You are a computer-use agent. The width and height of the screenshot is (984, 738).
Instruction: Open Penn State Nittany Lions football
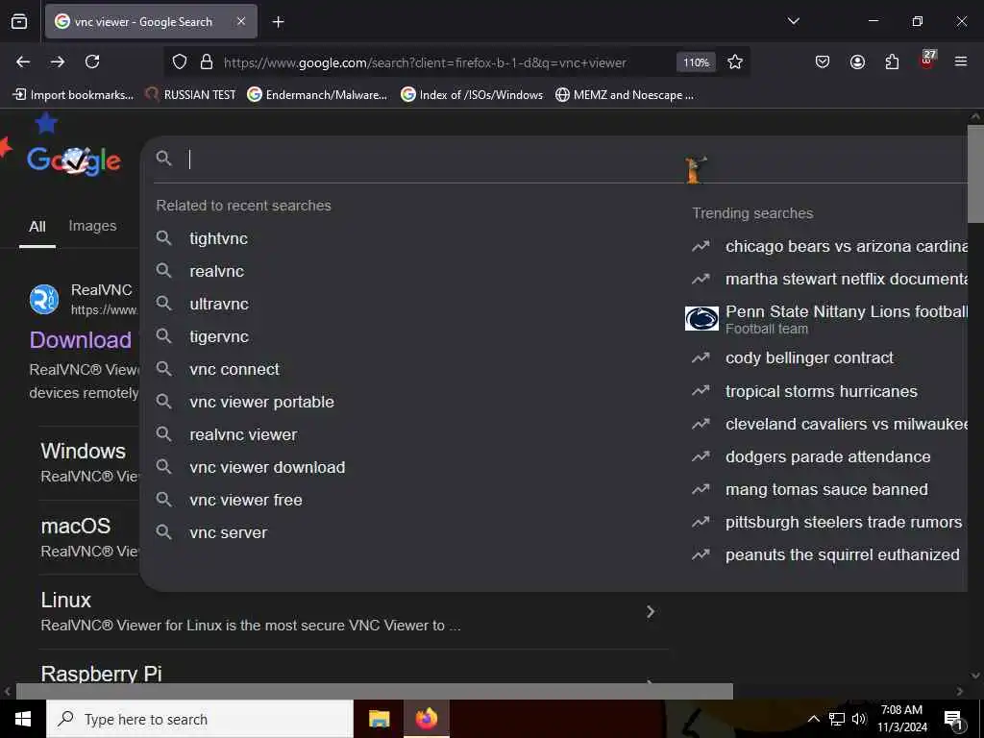(x=846, y=318)
